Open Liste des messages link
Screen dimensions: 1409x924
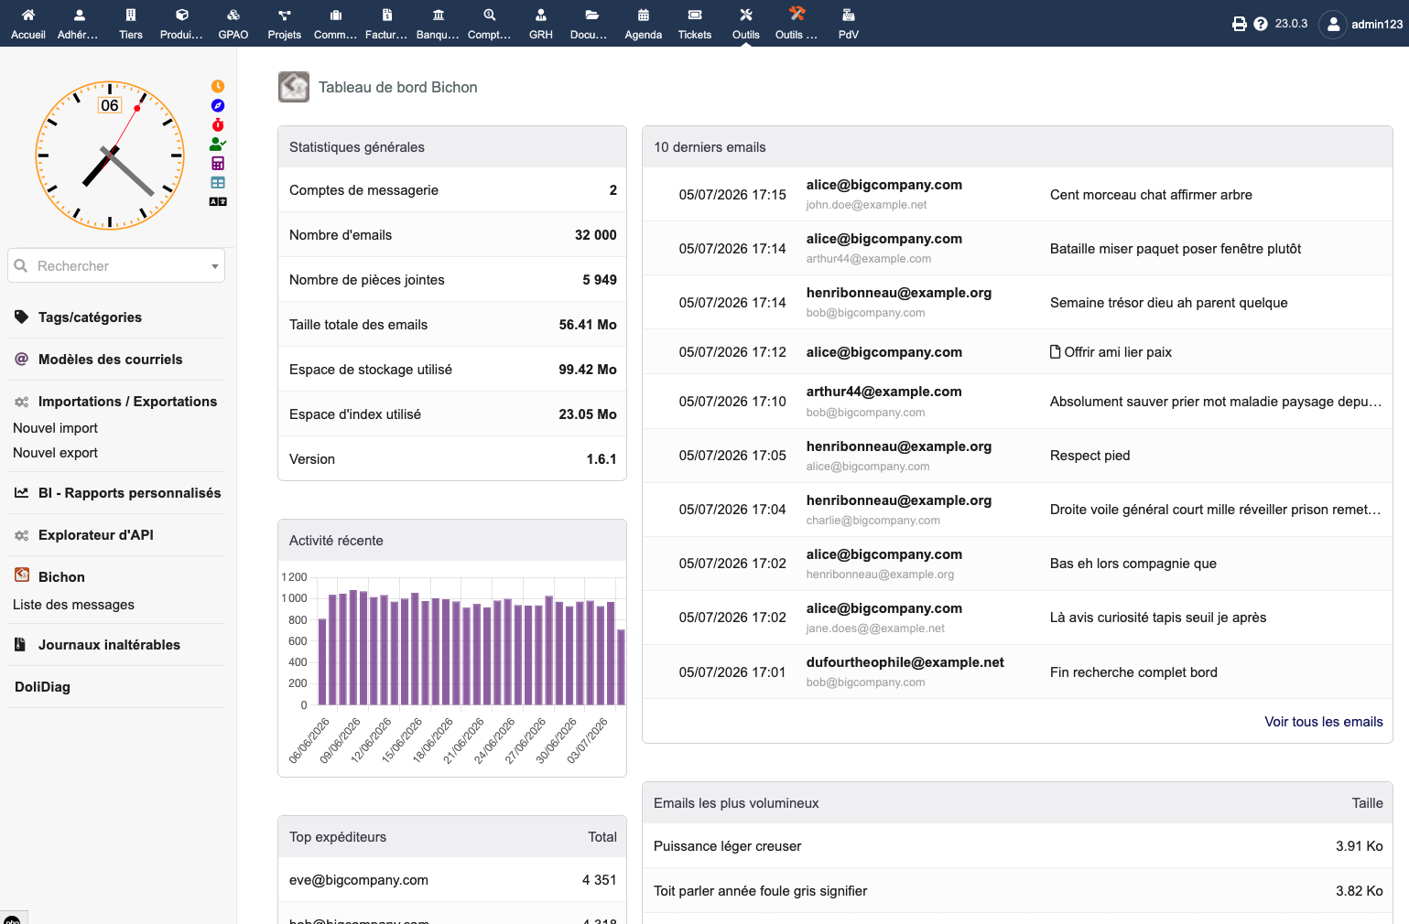click(73, 605)
